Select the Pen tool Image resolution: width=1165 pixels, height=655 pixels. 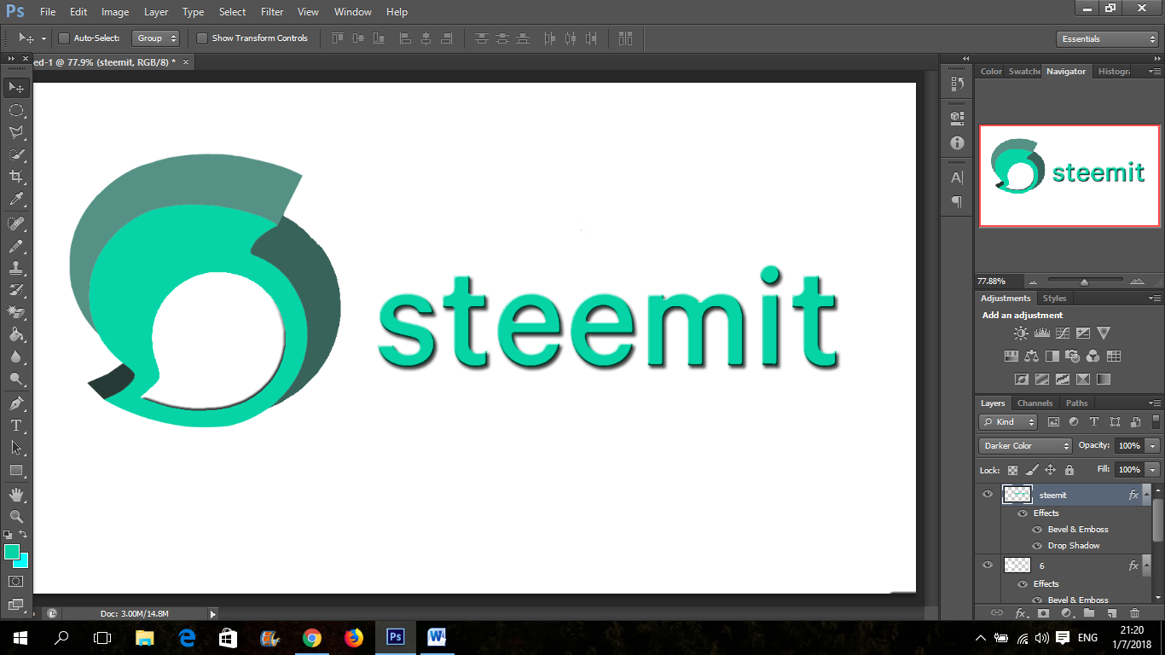[16, 403]
